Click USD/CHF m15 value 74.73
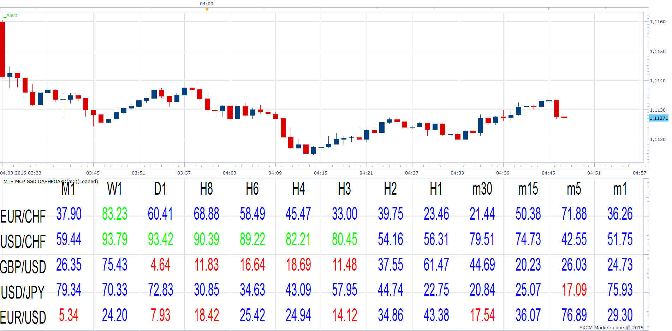 point(528,239)
